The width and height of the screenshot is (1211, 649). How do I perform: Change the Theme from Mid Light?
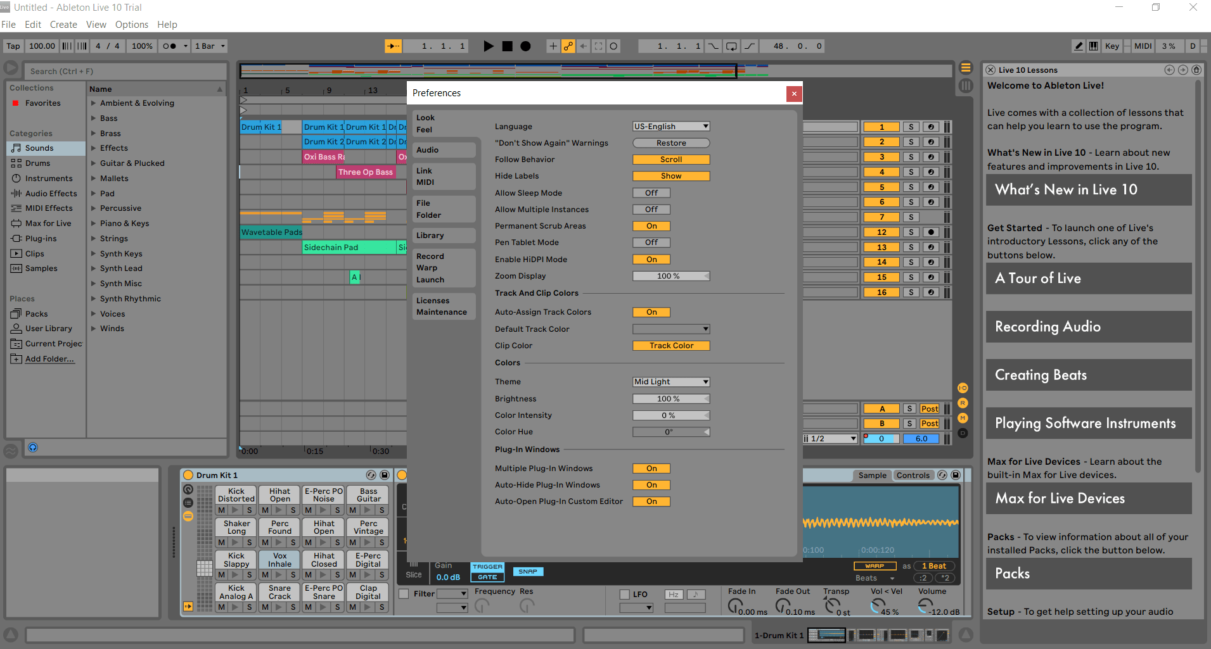tap(670, 381)
